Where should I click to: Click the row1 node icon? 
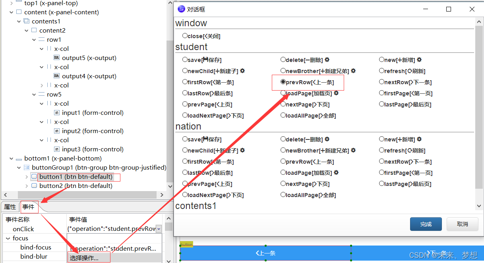pyautogui.click(x=41, y=39)
